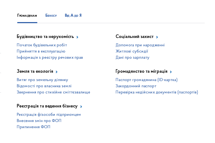Viewport: 215px width, 143px height.
Task: Select the Громадянам tab
Action: pyautogui.click(x=27, y=15)
